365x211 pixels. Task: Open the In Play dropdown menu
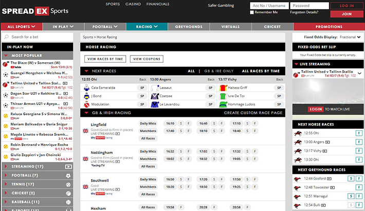pos(63,27)
